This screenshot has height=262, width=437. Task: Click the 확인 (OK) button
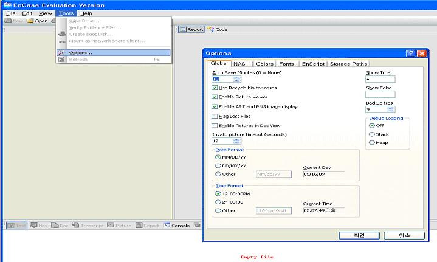point(359,235)
